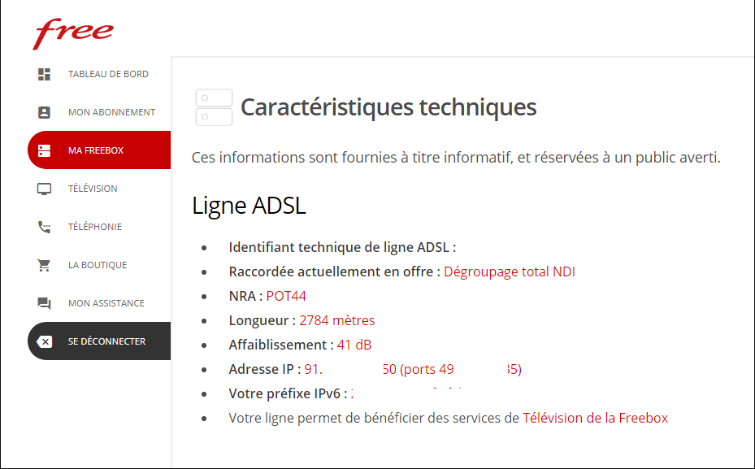Click the server icon beside Caractéristiques techniques
This screenshot has height=469, width=755.
(x=214, y=107)
